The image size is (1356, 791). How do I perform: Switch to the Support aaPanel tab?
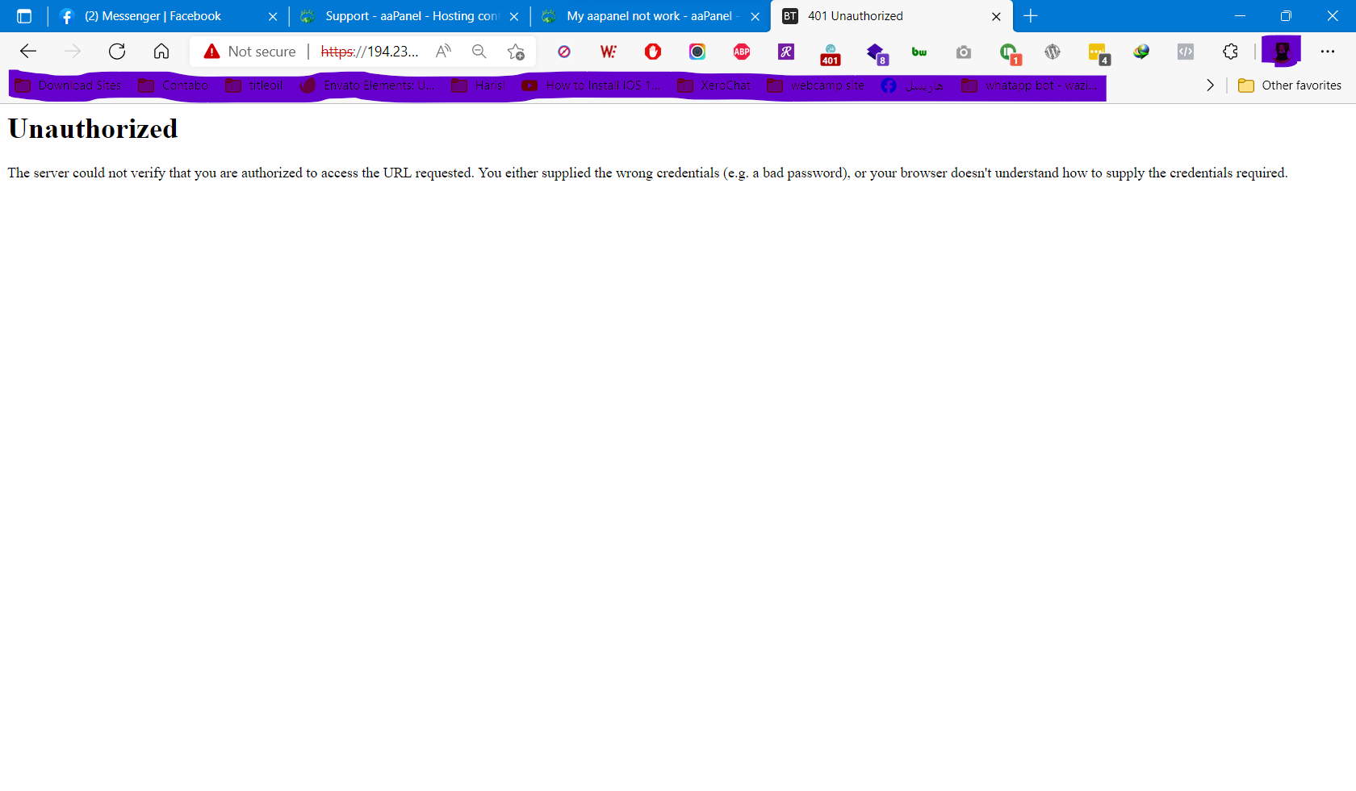404,15
